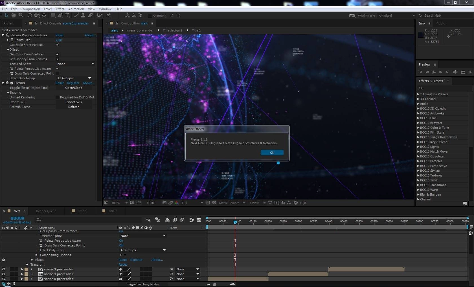
Task: Toggle Get Color From Vertices checkbox
Action: 57,54
